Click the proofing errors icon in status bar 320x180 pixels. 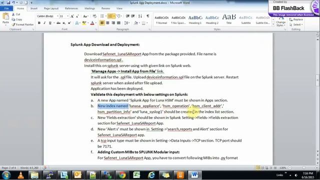44,168
